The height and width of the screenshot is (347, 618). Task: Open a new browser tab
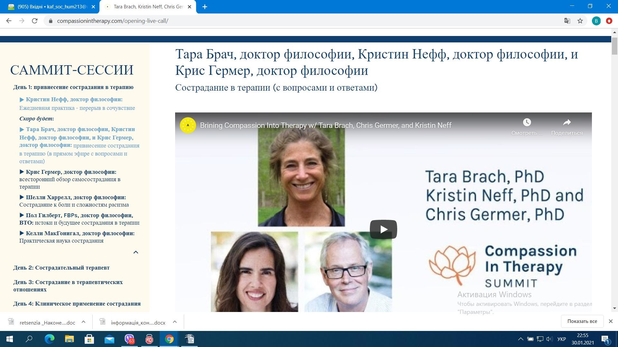(x=205, y=7)
